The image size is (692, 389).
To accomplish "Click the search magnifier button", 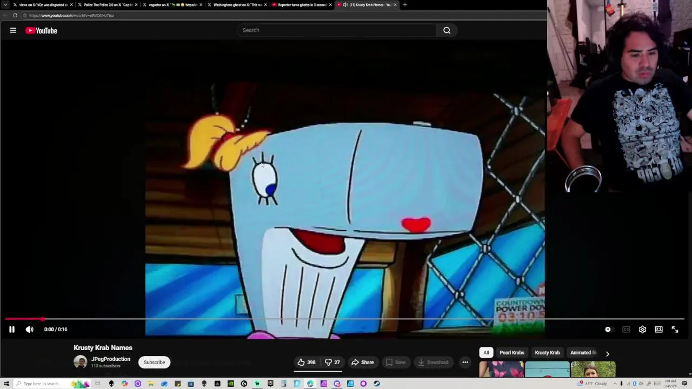I will 447,30.
